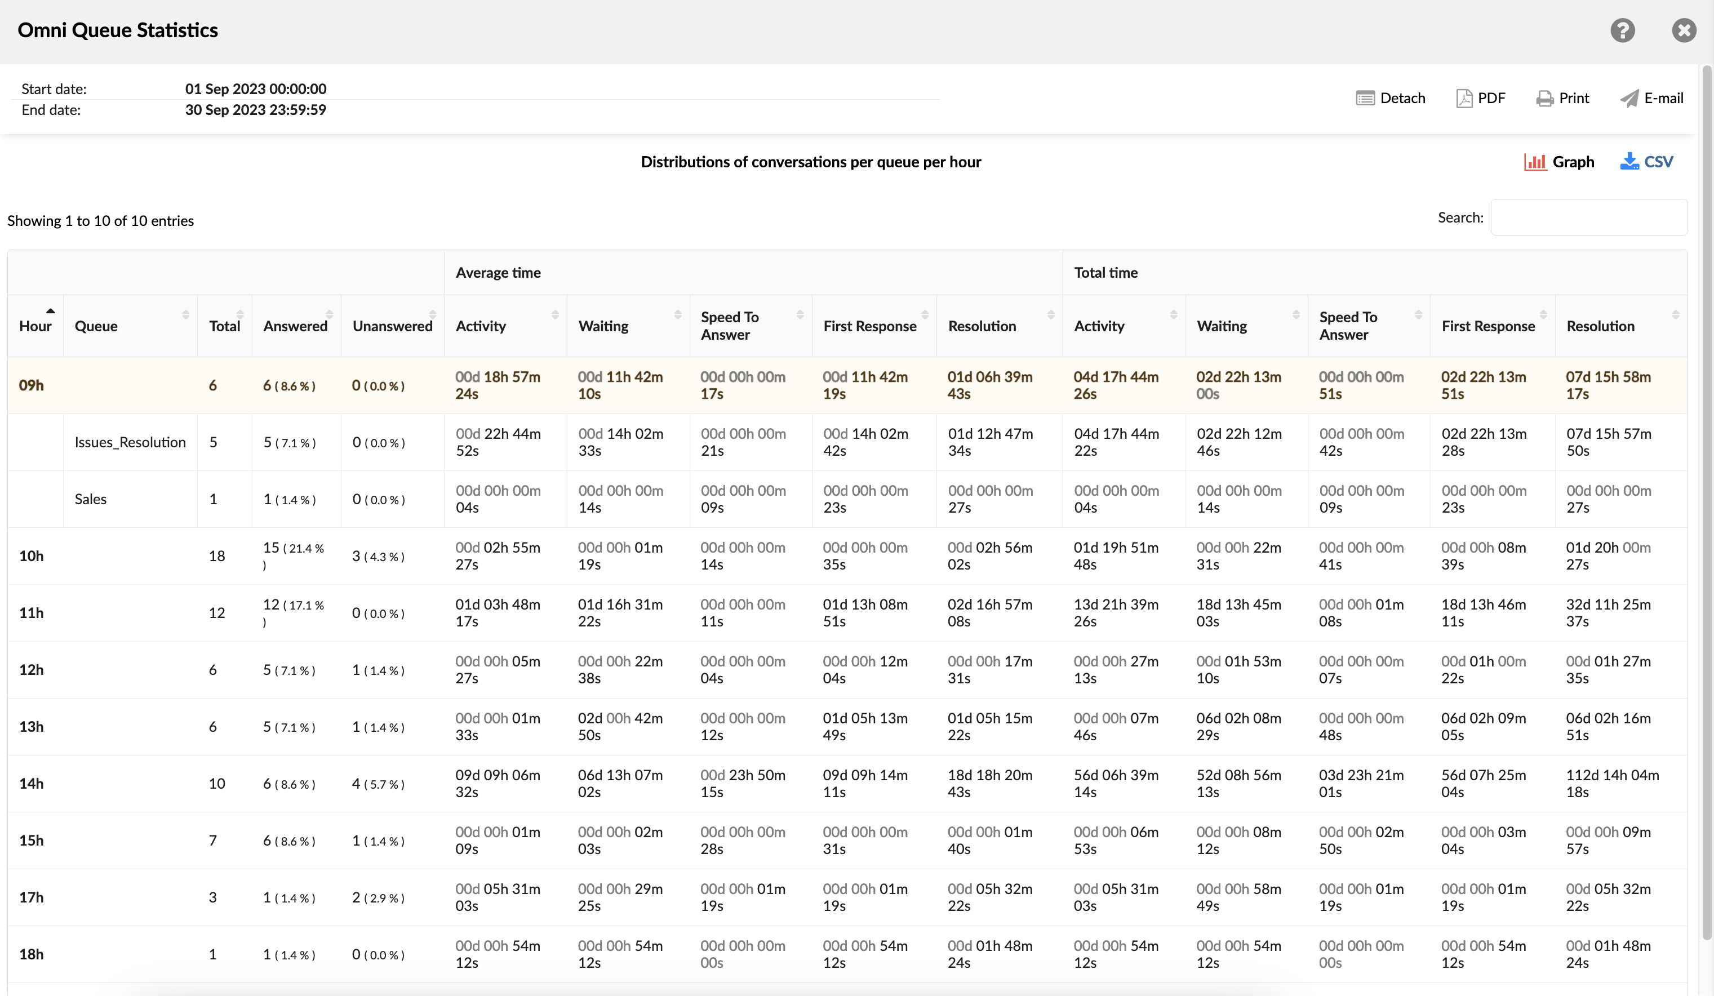Sort by Average First Response column
Viewport: 1714px width, 996px height.
874,326
